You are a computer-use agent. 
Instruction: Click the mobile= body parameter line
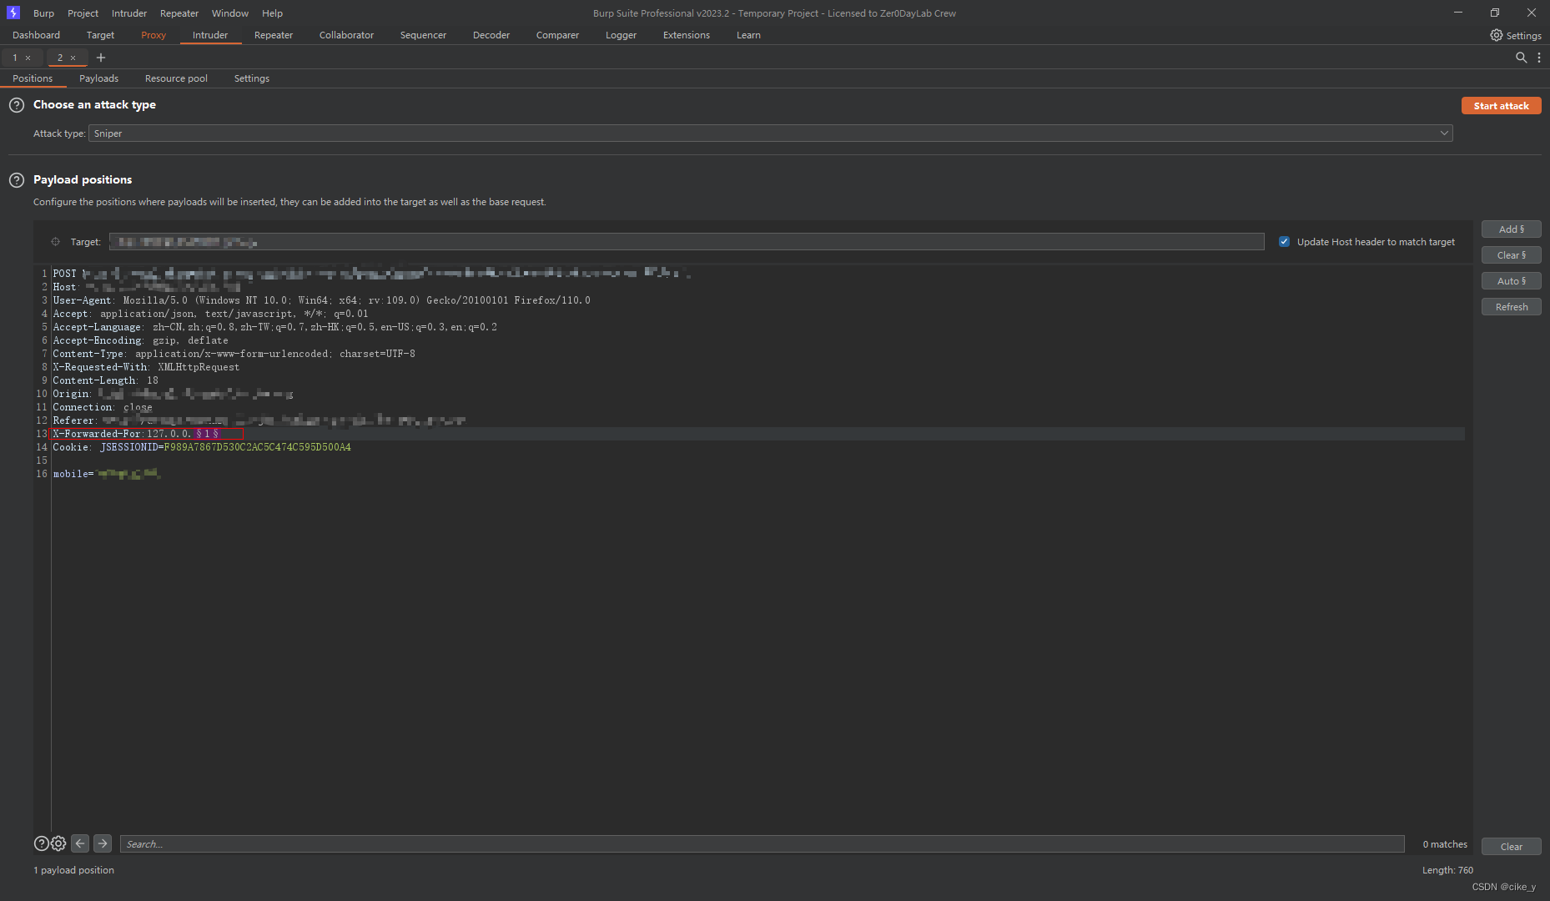(x=106, y=474)
